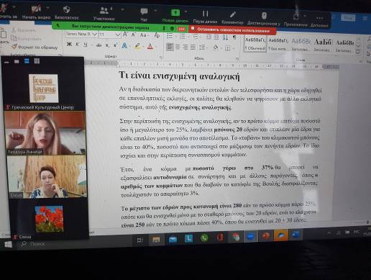Open the New share options arrow
This screenshot has height=280, width=371.
[185, 12]
